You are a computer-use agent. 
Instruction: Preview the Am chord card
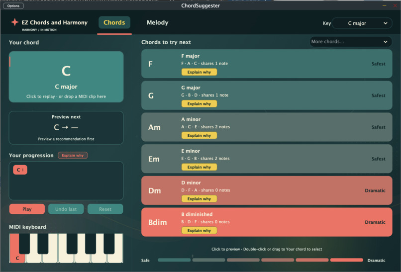tap(267, 127)
